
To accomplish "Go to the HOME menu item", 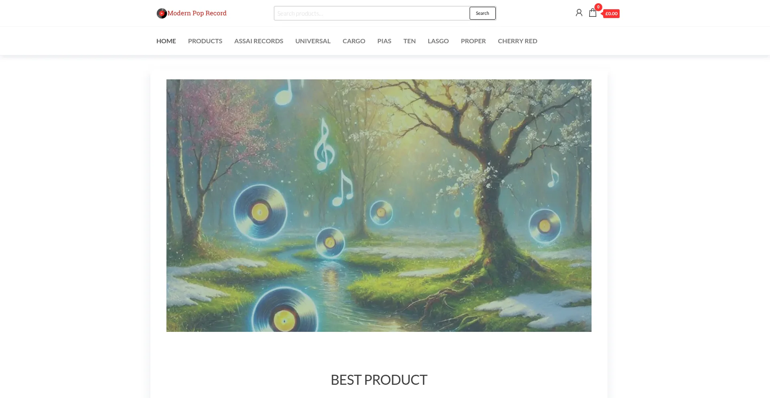I will click(166, 41).
